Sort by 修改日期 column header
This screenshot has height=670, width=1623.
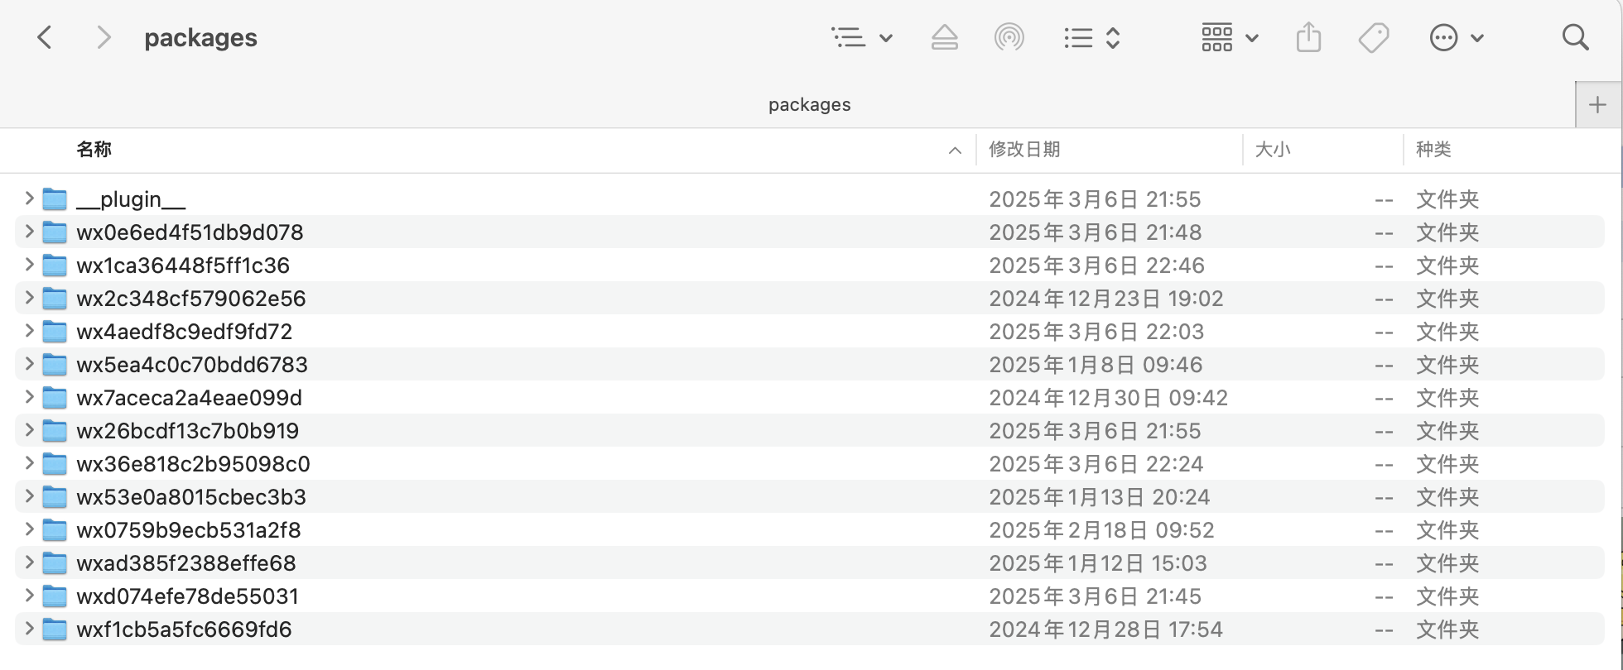pyautogui.click(x=1024, y=150)
